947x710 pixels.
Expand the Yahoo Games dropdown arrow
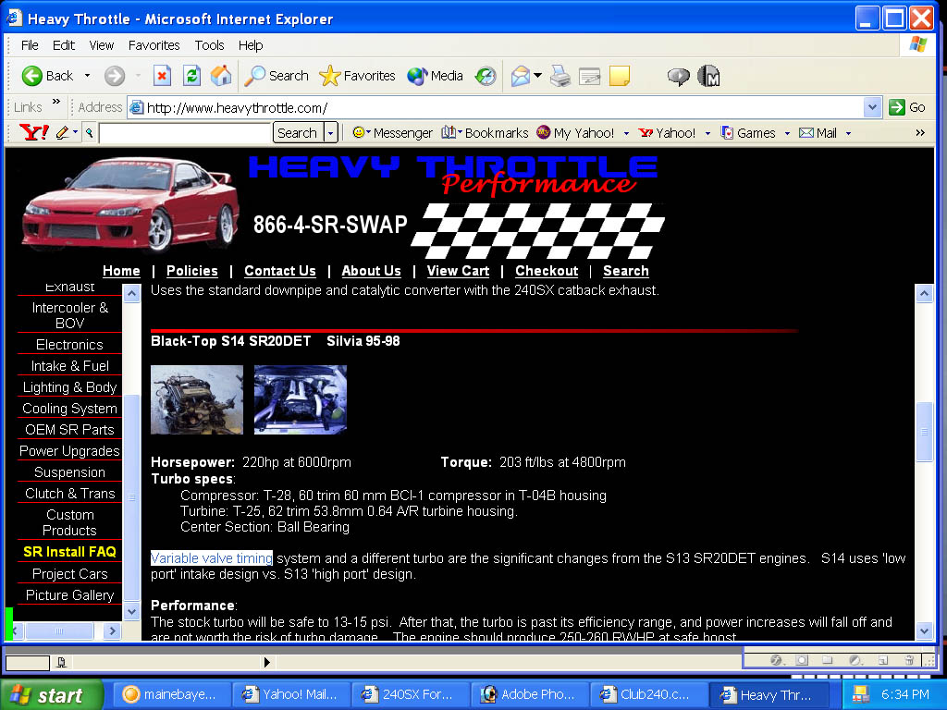[x=787, y=133]
